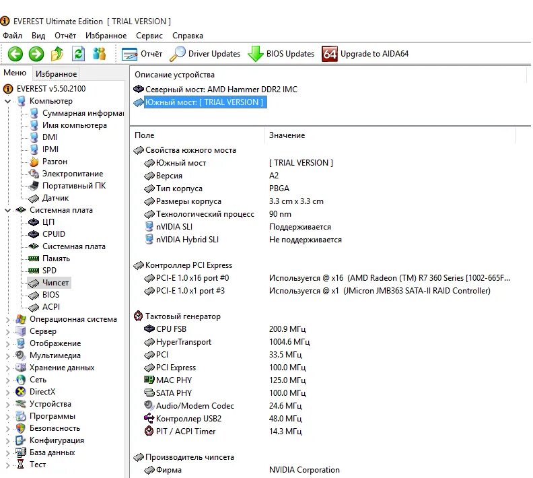The height and width of the screenshot is (478, 533).
Task: Open the Избранное menu in menu bar
Action: 106,36
